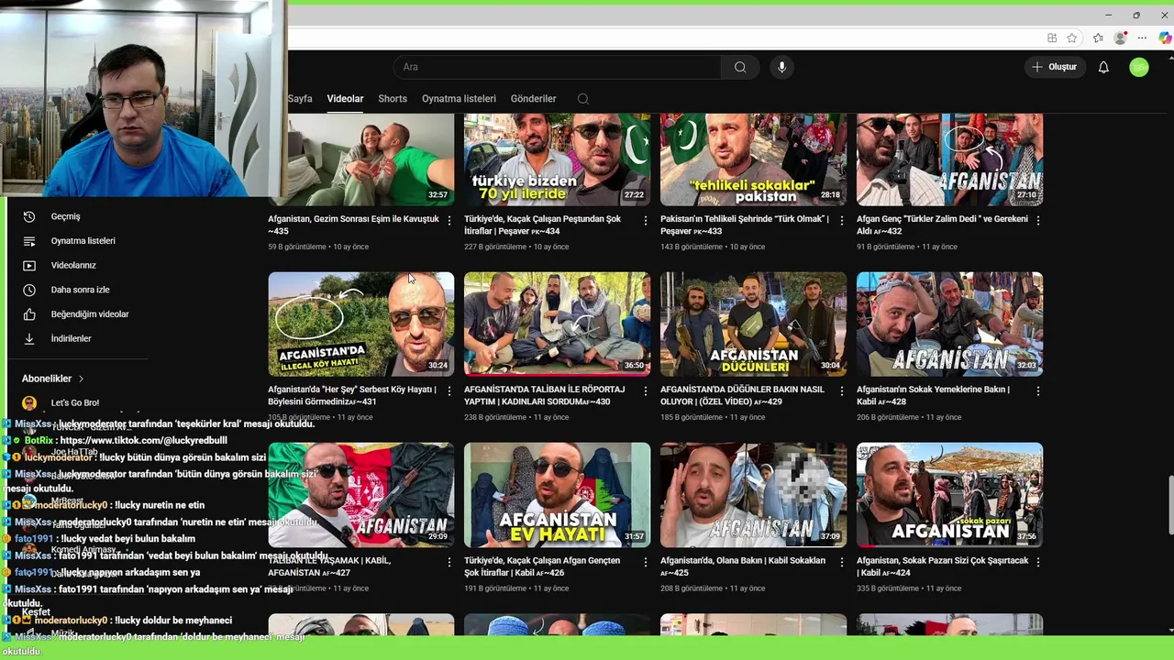1174x660 pixels.
Task: Open more options for TALİBAN İLE RÖPORTAJ video
Action: 645,390
